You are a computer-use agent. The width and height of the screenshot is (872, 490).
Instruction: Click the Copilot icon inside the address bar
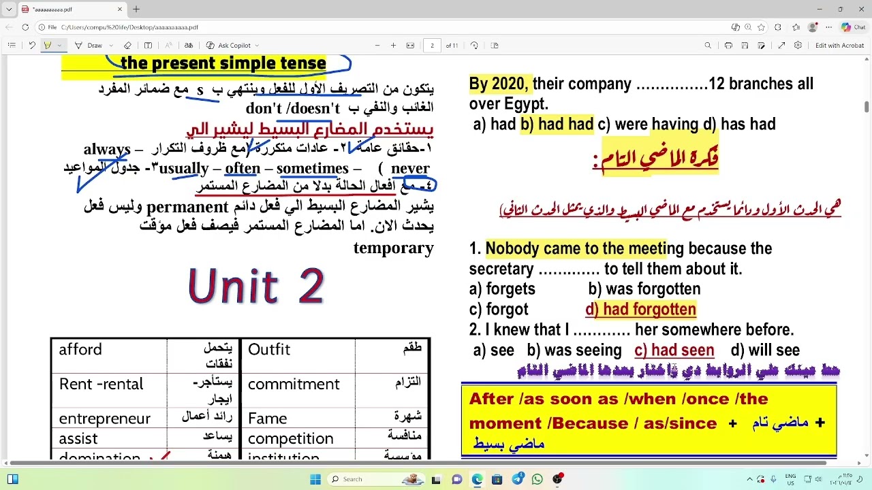click(x=735, y=27)
